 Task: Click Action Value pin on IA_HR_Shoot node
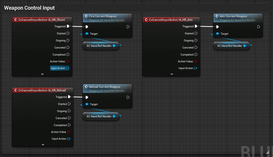coord(68,61)
